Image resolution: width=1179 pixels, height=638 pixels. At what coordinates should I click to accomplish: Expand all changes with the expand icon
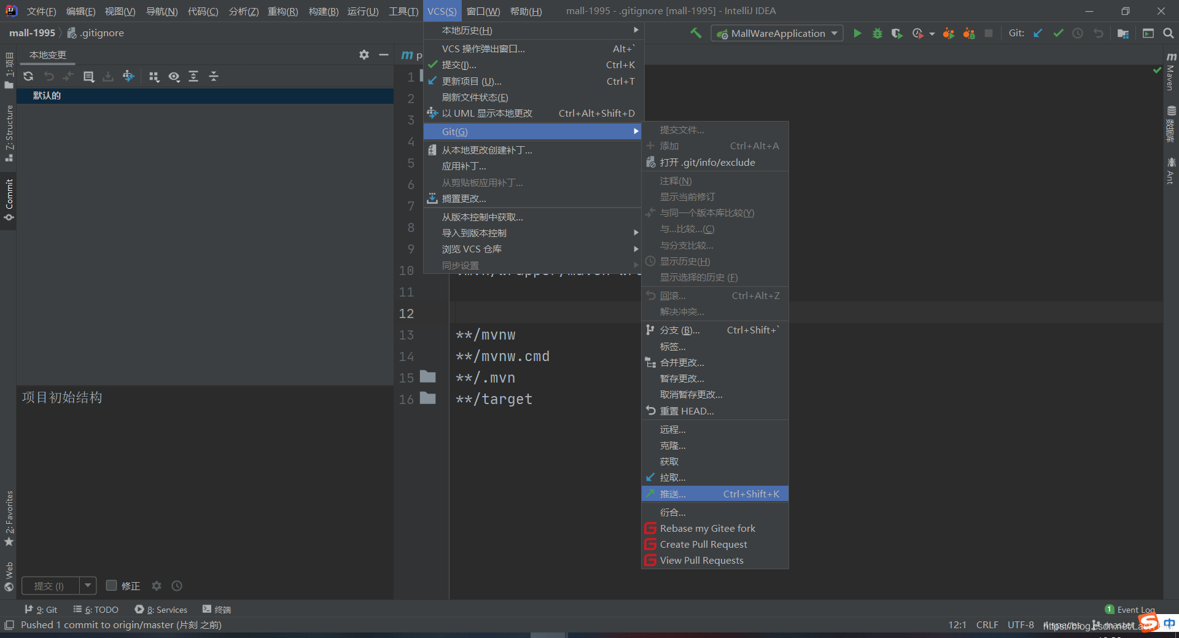pyautogui.click(x=193, y=76)
